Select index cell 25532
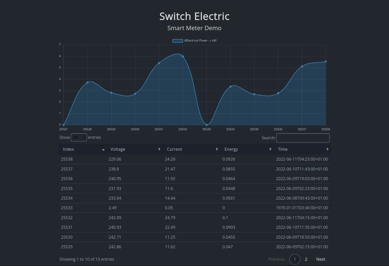Image resolution: width=389 pixels, height=266 pixels. click(67, 218)
